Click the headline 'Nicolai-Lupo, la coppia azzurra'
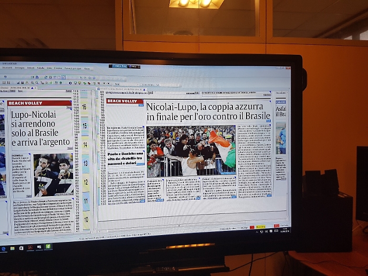 pos(208,106)
